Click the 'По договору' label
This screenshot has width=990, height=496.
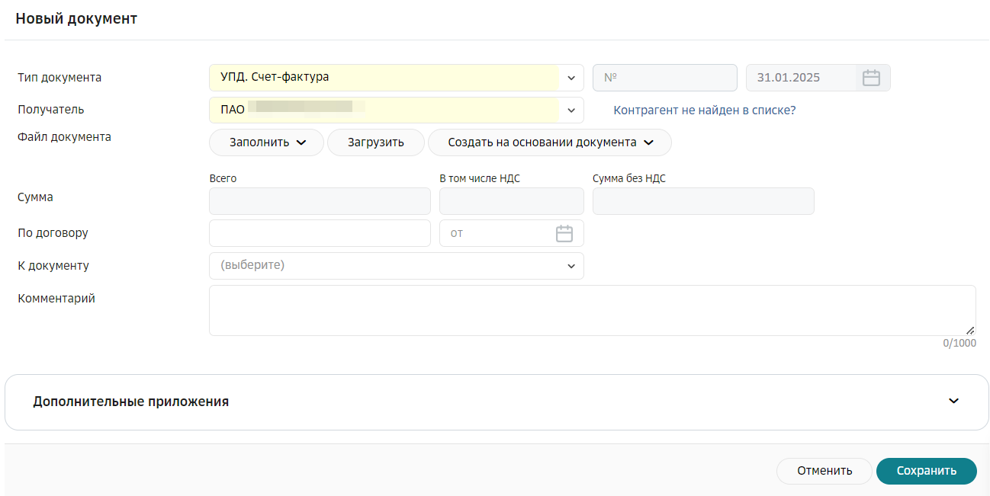[x=53, y=233]
